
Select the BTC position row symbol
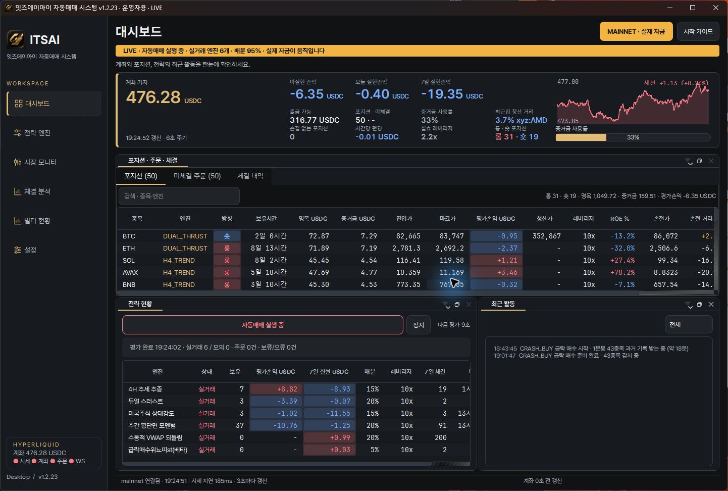pyautogui.click(x=129, y=236)
